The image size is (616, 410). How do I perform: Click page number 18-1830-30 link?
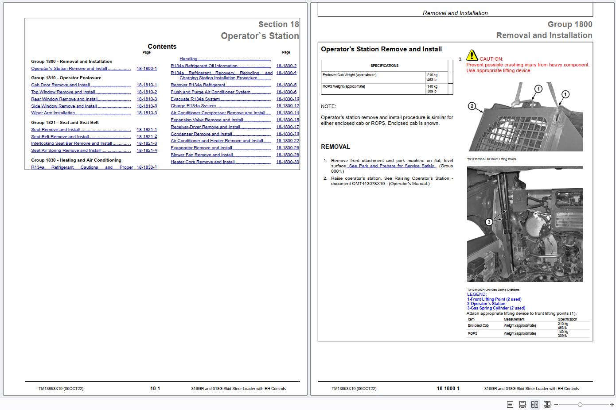click(x=288, y=162)
